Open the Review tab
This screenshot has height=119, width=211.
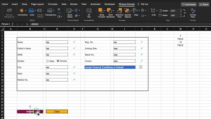pos(74,4)
